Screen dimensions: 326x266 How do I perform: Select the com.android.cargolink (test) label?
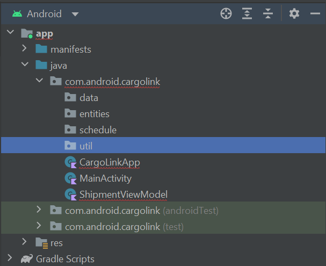coord(124,227)
